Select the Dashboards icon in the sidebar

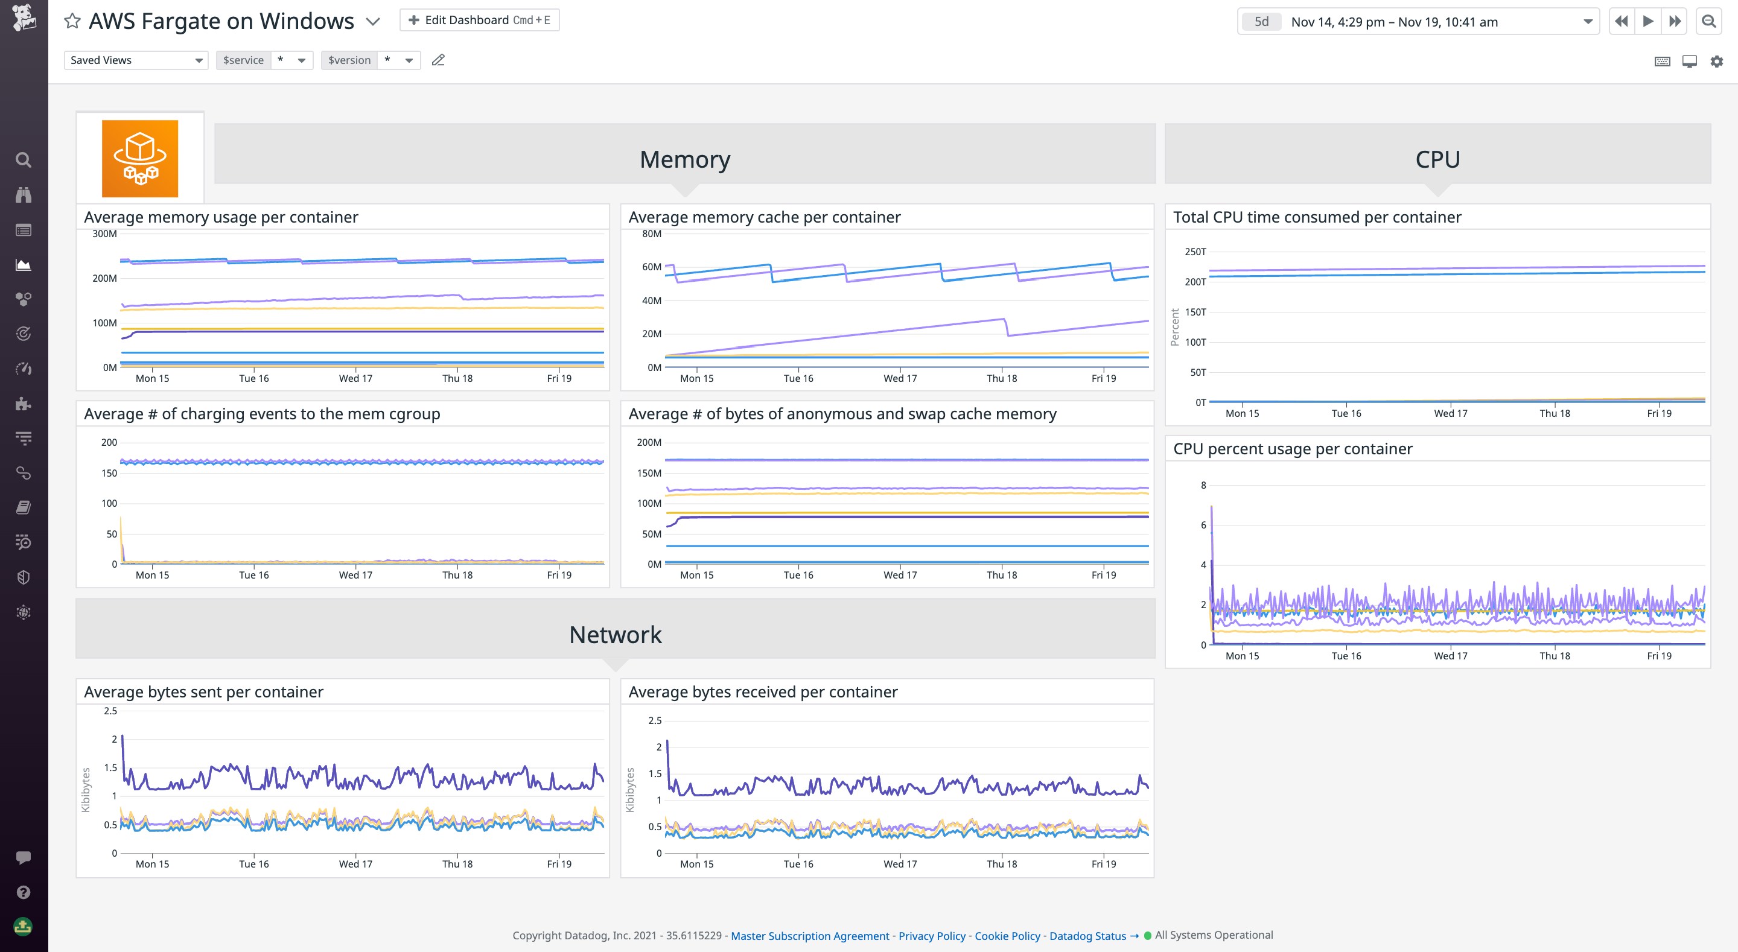coord(24,264)
